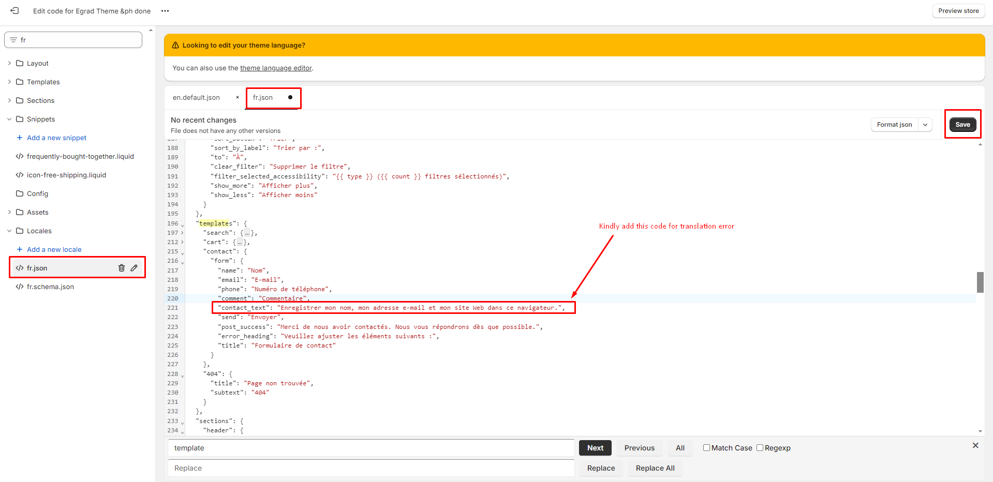The image size is (993, 482).
Task: Rename fr.json using pencil icon
Action: [134, 268]
